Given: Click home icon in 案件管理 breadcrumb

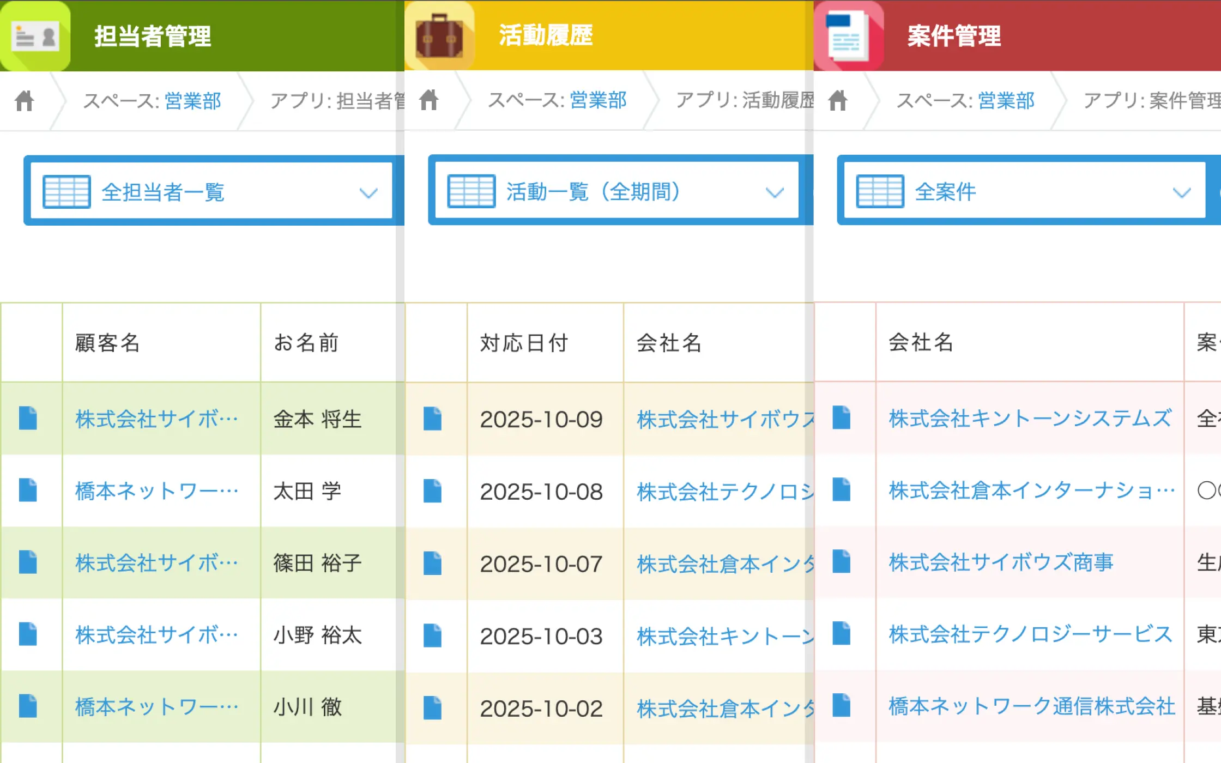Looking at the screenshot, I should pyautogui.click(x=838, y=101).
